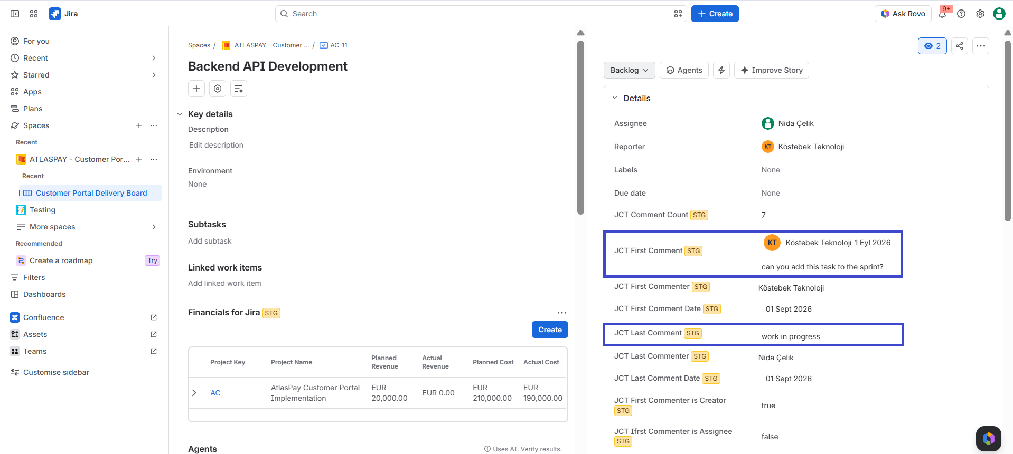Add a new space with plus icon
Image resolution: width=1013 pixels, height=454 pixels.
tap(139, 125)
